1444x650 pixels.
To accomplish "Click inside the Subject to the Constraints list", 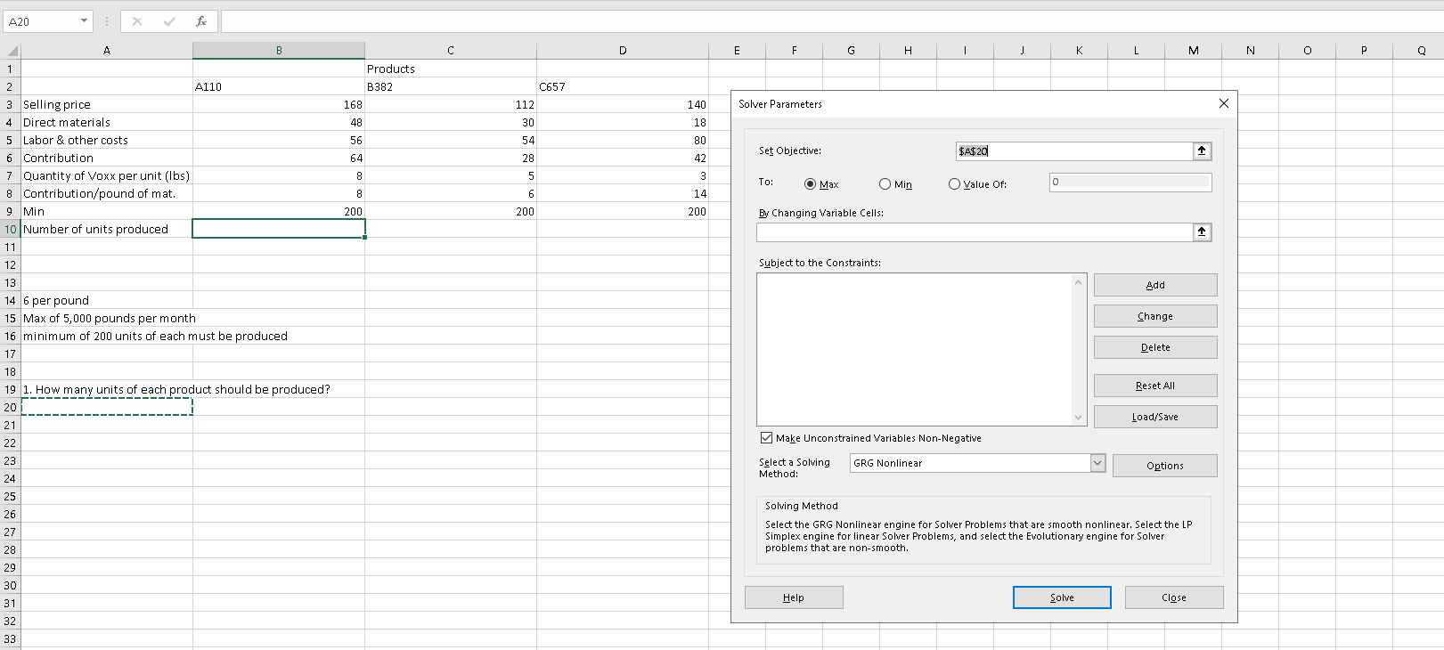I will pos(914,349).
